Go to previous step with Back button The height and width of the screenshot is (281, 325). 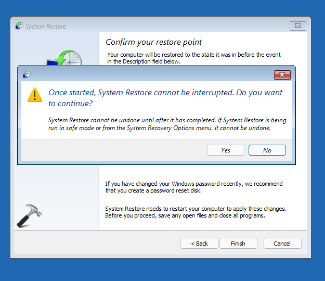click(199, 243)
